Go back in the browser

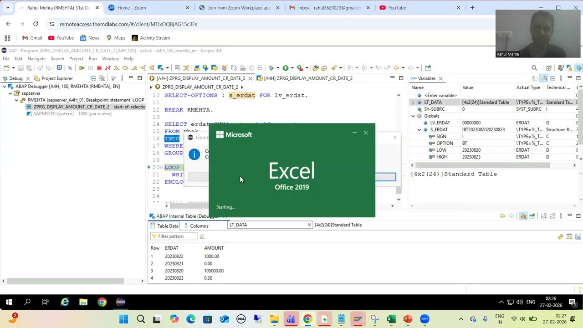click(8, 24)
